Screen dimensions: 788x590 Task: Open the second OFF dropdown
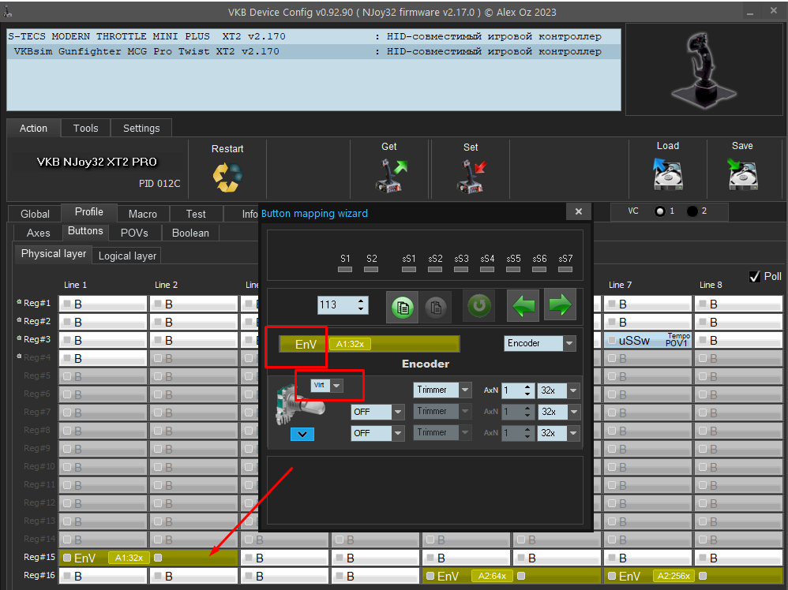coord(398,433)
